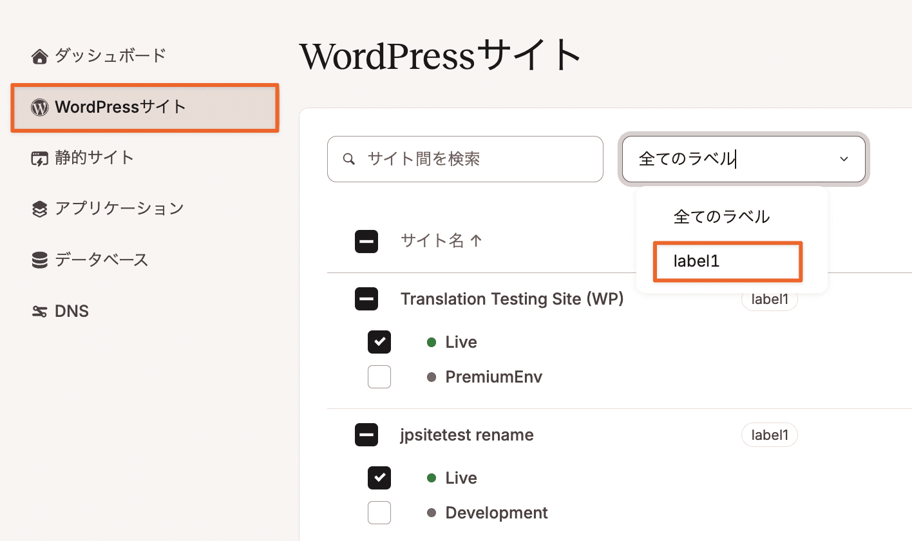The width and height of the screenshot is (912, 541).
Task: Open the PremiumEnv environment
Action: coord(494,377)
